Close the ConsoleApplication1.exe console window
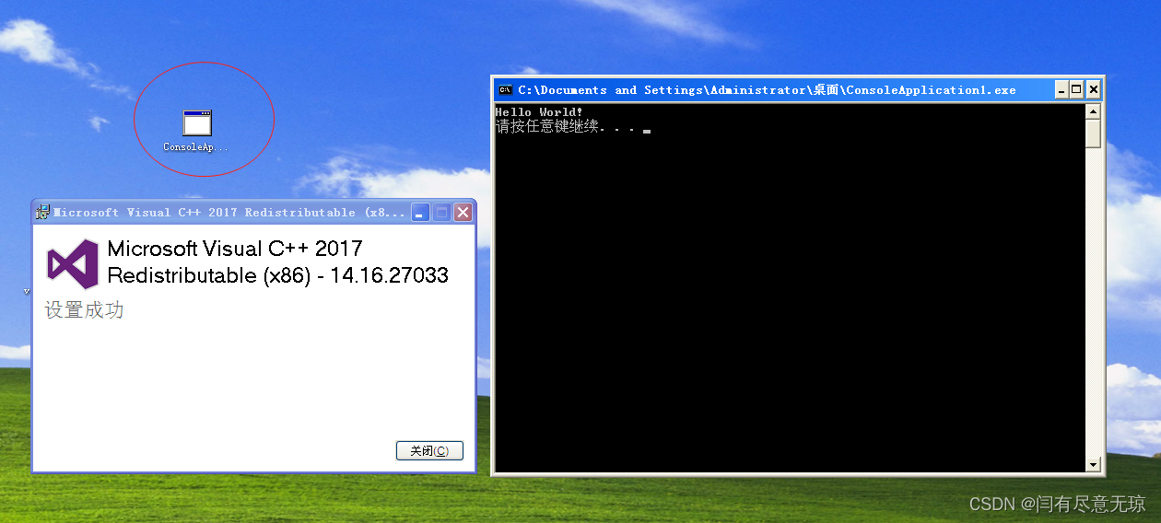The image size is (1161, 523). 1093,89
